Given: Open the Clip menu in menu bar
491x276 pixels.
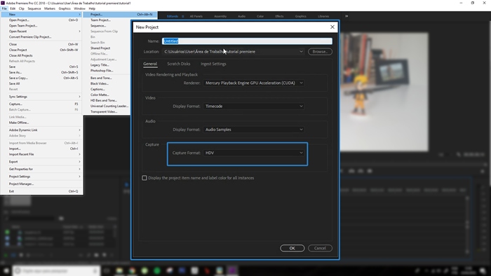Looking at the screenshot, I should (22, 8).
